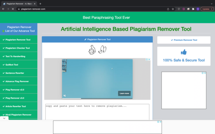This screenshot has width=215, height=134.
Task: Click the share page icon
Action: tap(168, 9)
